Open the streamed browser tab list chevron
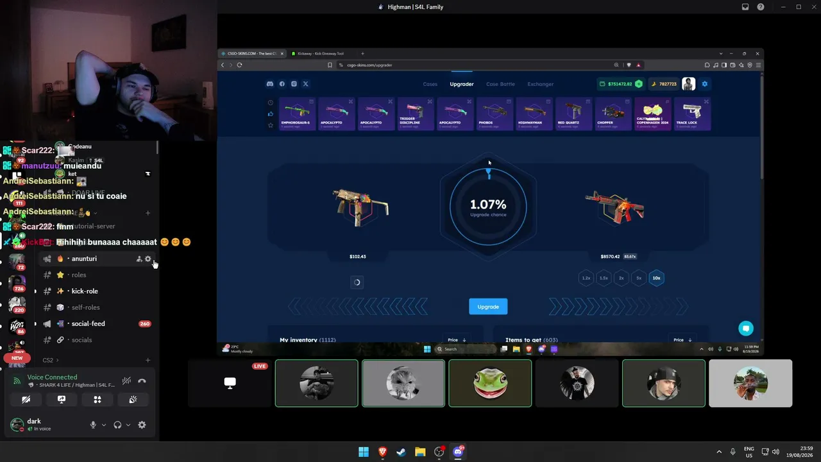821x462 pixels. click(x=721, y=53)
